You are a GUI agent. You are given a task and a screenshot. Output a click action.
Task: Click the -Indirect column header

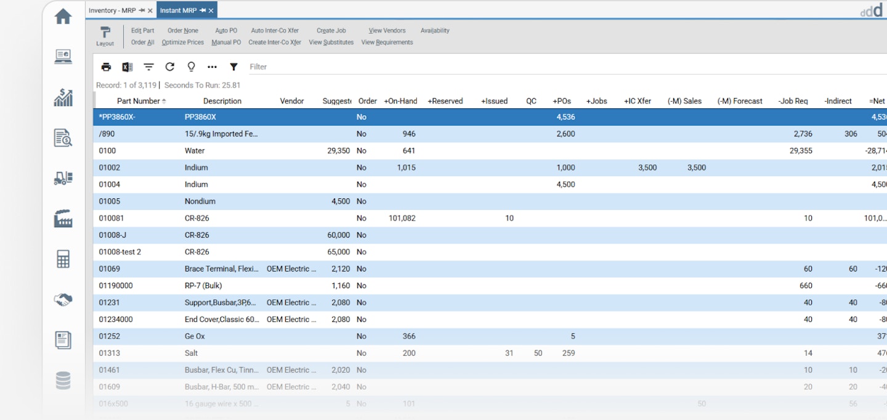[x=838, y=101]
